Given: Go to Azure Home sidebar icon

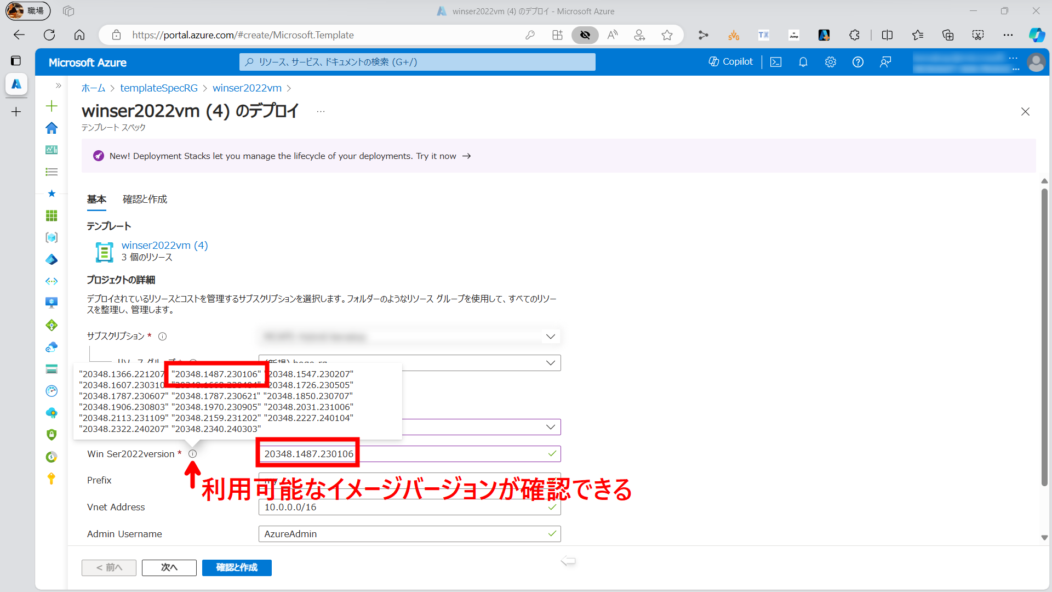Looking at the screenshot, I should tap(52, 128).
